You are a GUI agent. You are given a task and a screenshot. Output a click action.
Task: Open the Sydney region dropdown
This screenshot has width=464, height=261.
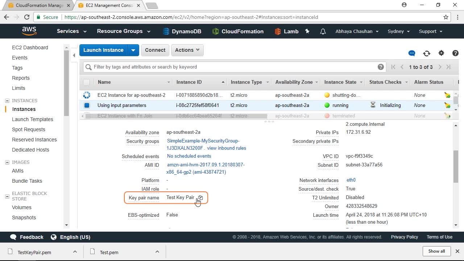(x=398, y=32)
